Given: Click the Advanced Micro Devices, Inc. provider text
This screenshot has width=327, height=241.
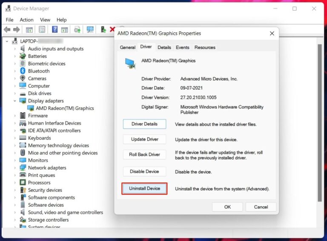Looking at the screenshot, I should (209, 79).
